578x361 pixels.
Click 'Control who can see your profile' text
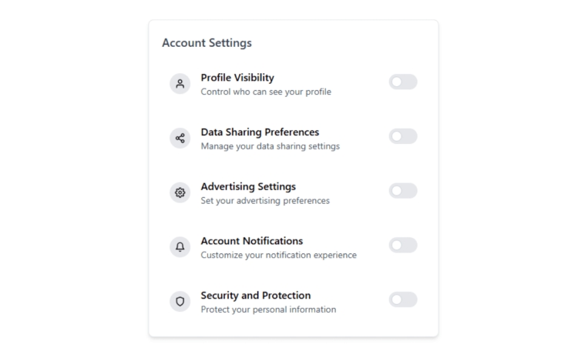(x=266, y=92)
